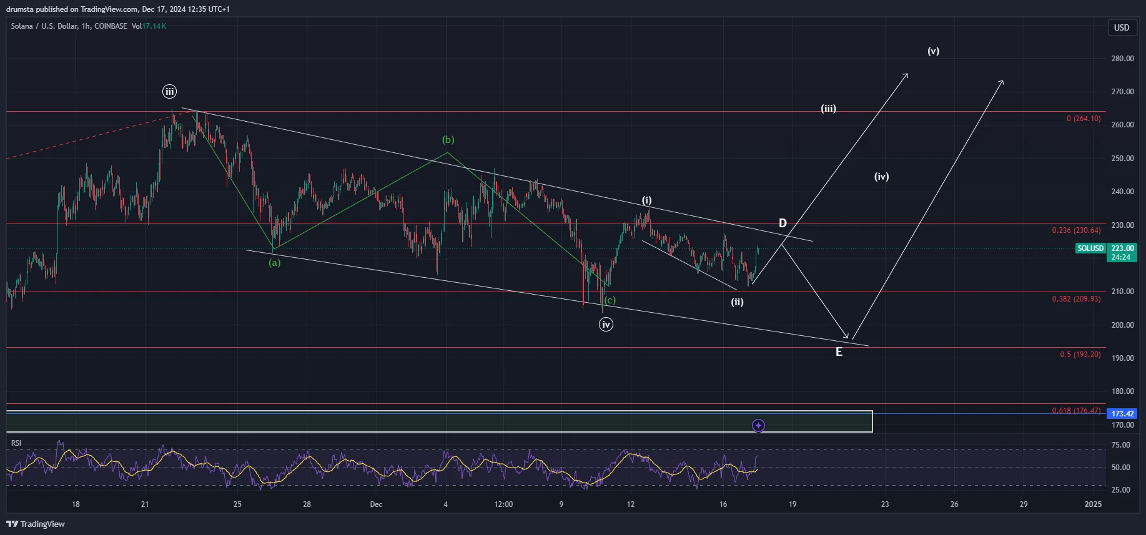Click the 0.5 (193.20) Fibonacci level label
The height and width of the screenshot is (535, 1146).
1080,355
